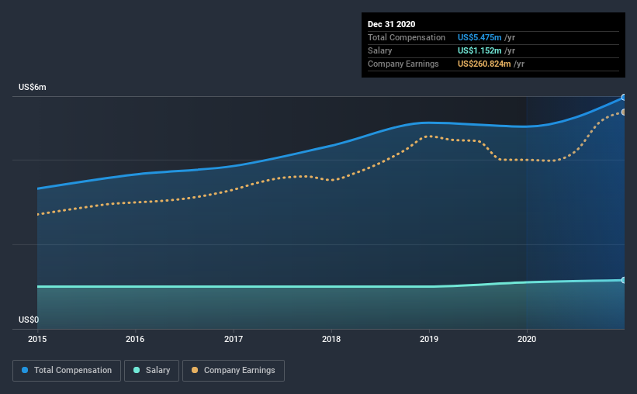Toggle the Salary legend button

click(151, 371)
